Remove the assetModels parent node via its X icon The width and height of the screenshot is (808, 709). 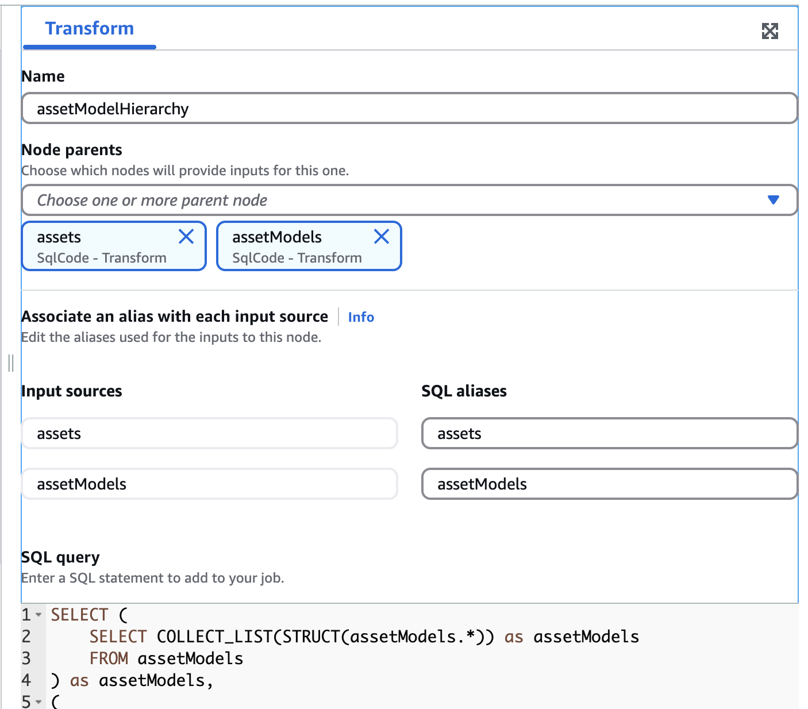tap(381, 236)
